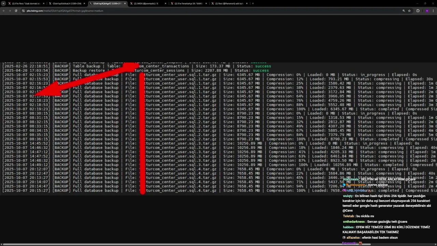The width and height of the screenshot is (437, 246).
Task: Click chat username "atesparem"
Action: [x=357, y=185]
